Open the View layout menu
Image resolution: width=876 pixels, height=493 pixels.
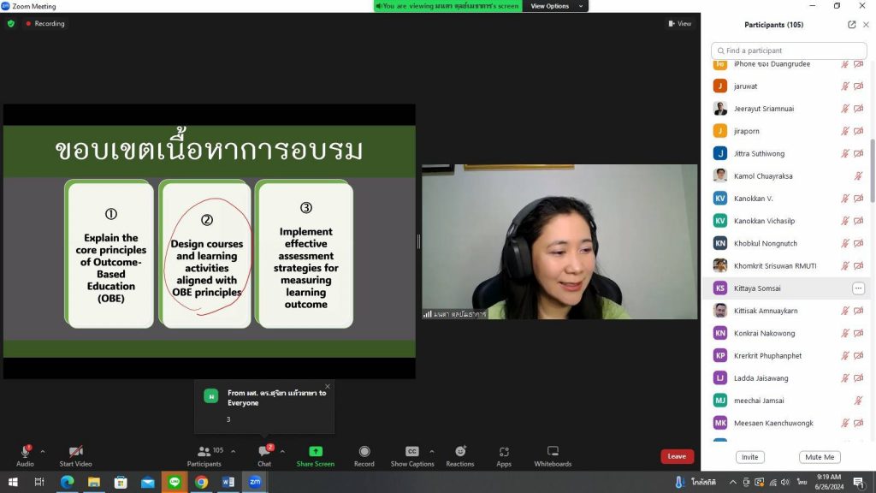680,24
